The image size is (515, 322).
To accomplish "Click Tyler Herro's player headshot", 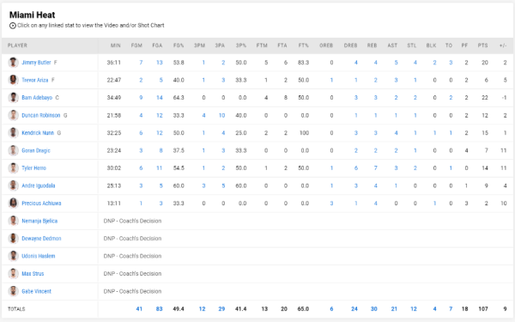I will [13, 168].
